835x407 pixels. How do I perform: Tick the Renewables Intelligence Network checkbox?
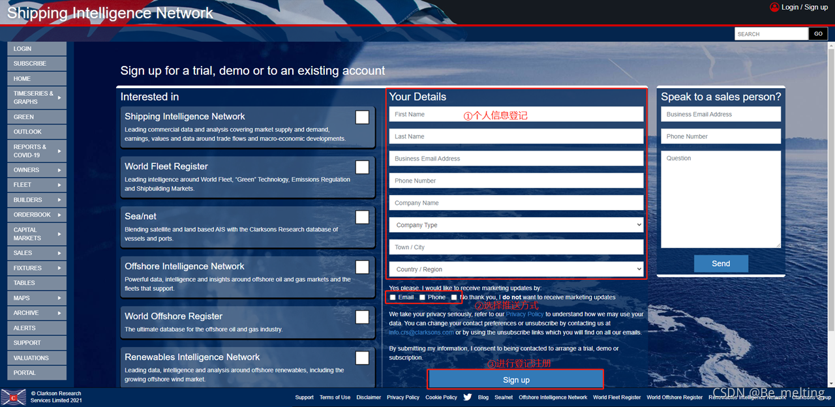362,358
